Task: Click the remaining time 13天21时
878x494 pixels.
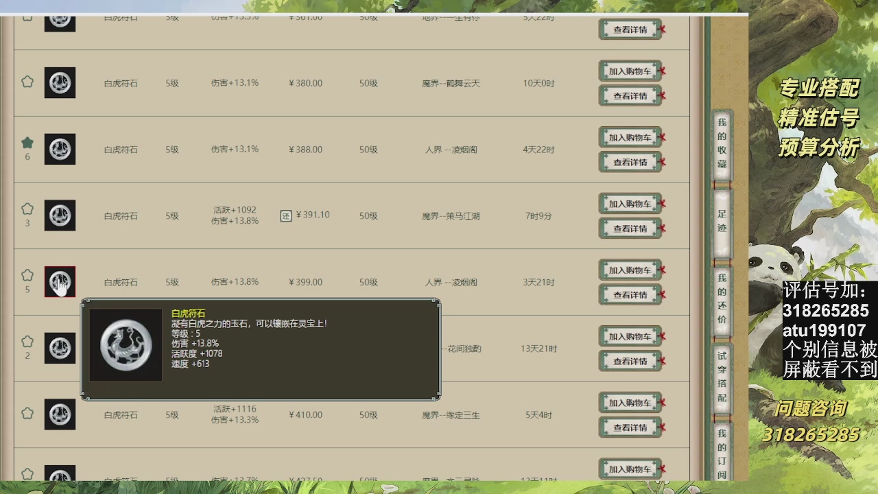Action: 538,349
